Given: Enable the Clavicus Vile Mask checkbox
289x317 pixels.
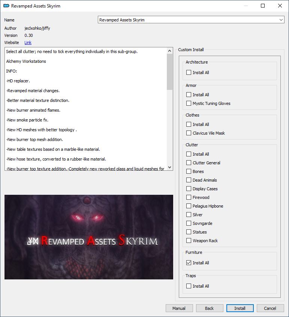Looking at the screenshot, I should click(189, 133).
